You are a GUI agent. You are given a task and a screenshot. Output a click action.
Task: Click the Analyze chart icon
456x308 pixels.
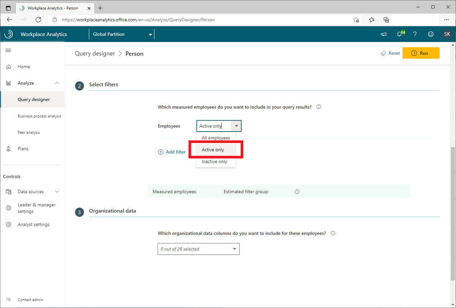coord(8,83)
